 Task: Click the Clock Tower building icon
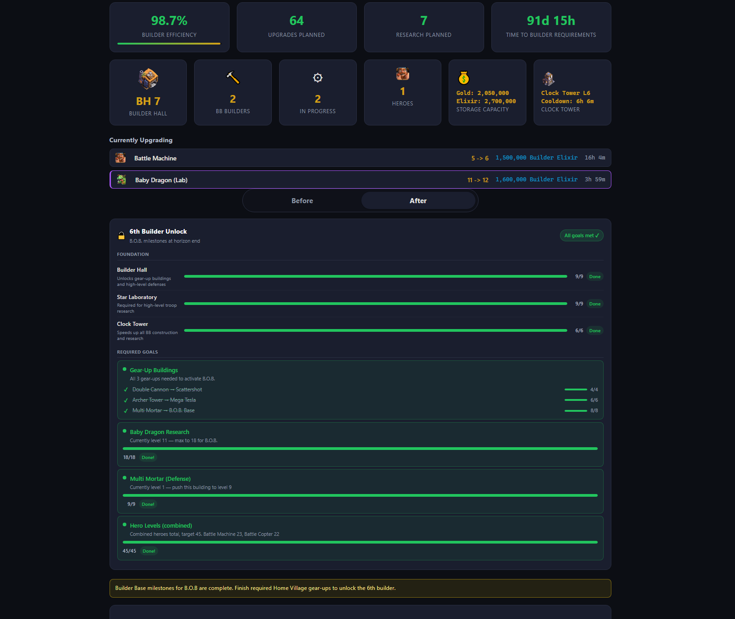pos(548,79)
